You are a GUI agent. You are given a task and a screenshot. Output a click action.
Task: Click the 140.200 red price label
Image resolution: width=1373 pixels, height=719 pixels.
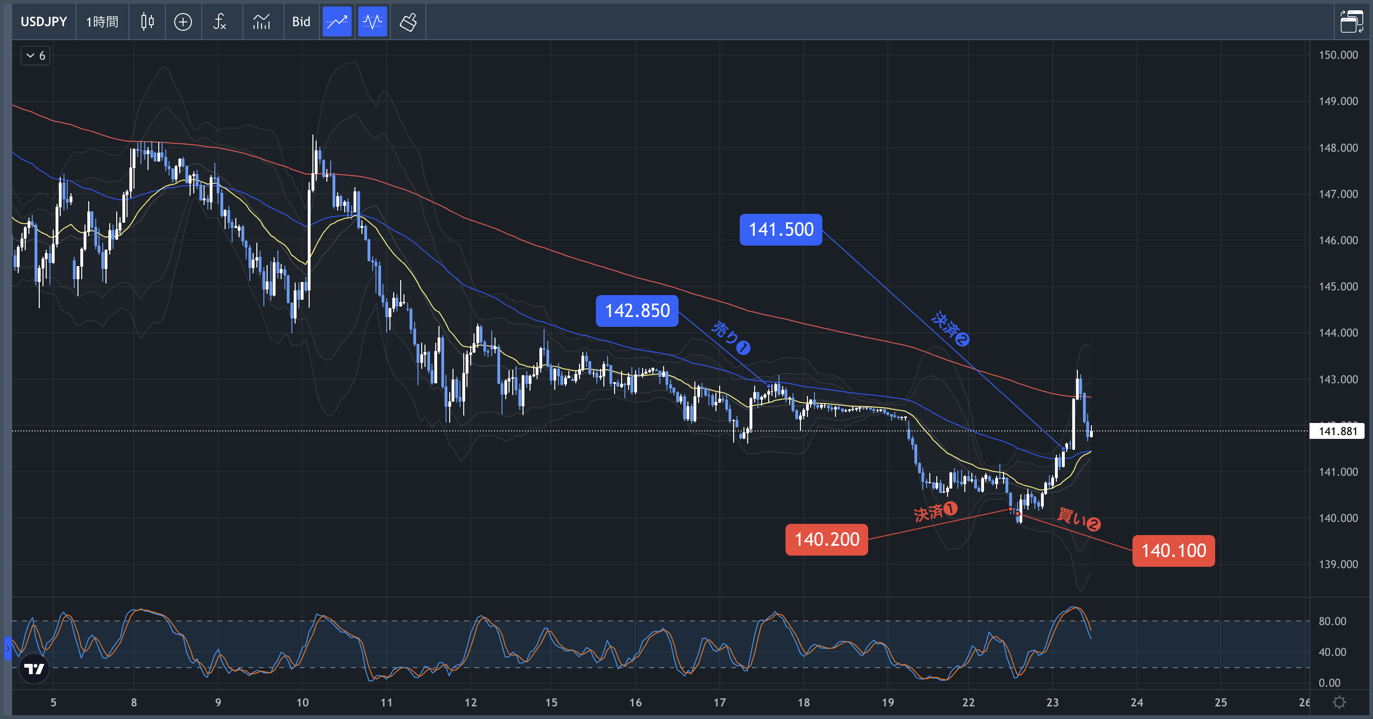[826, 539]
